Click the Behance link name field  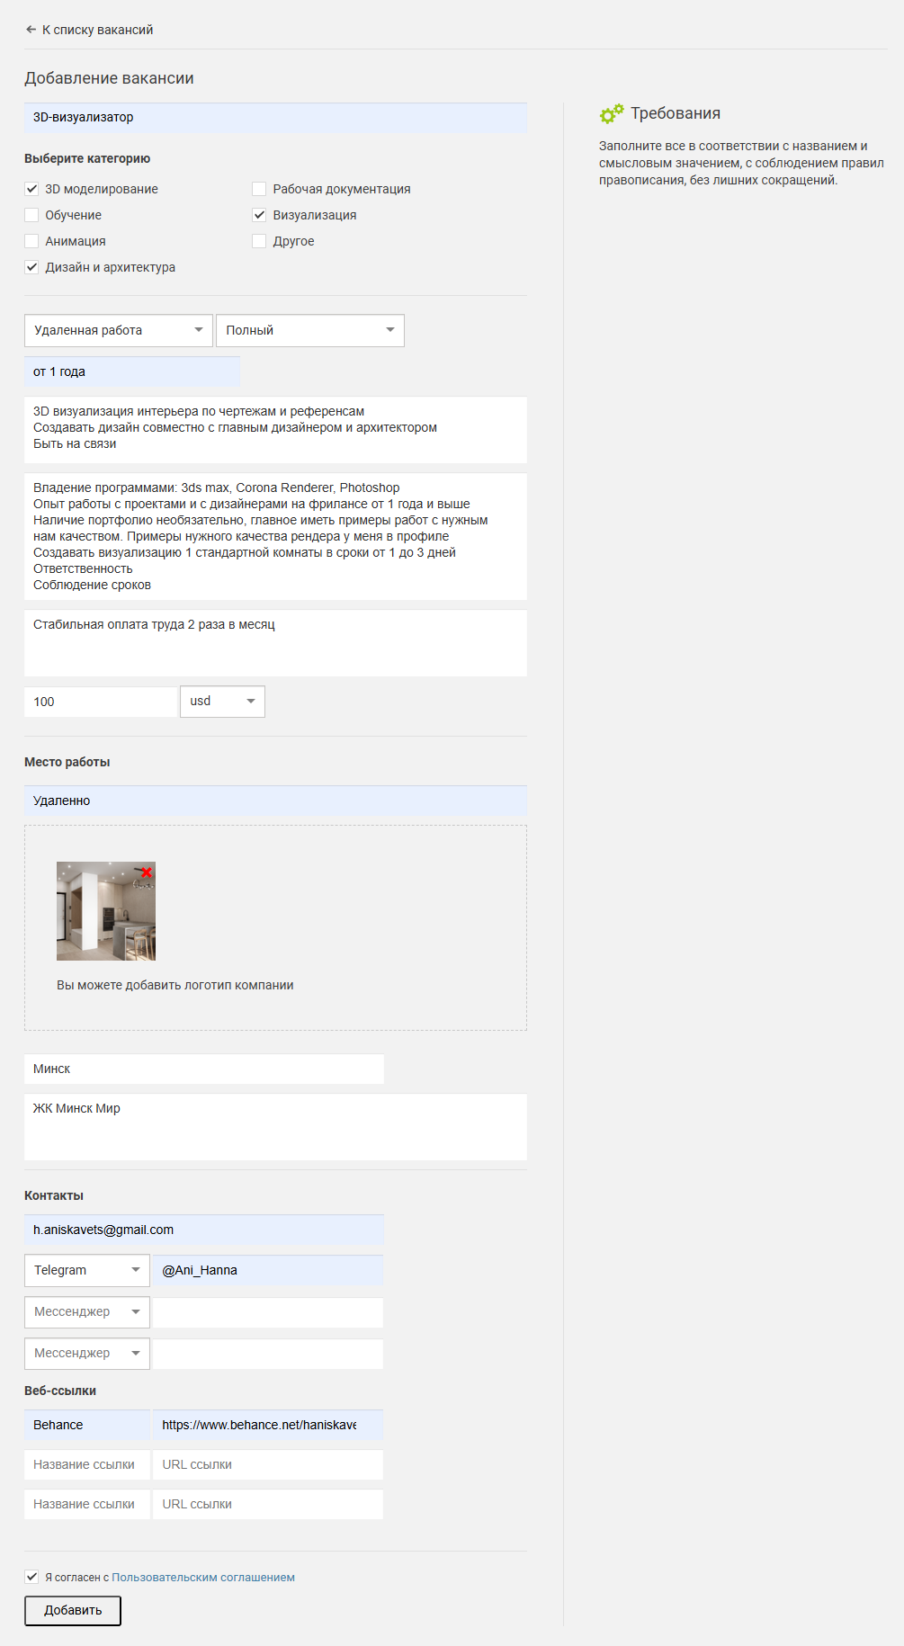coord(87,1425)
